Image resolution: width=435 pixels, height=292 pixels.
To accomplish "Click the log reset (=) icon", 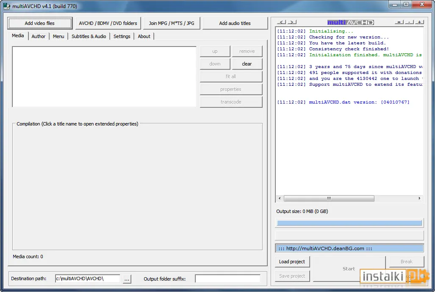I will pyautogui.click(x=399, y=22).
